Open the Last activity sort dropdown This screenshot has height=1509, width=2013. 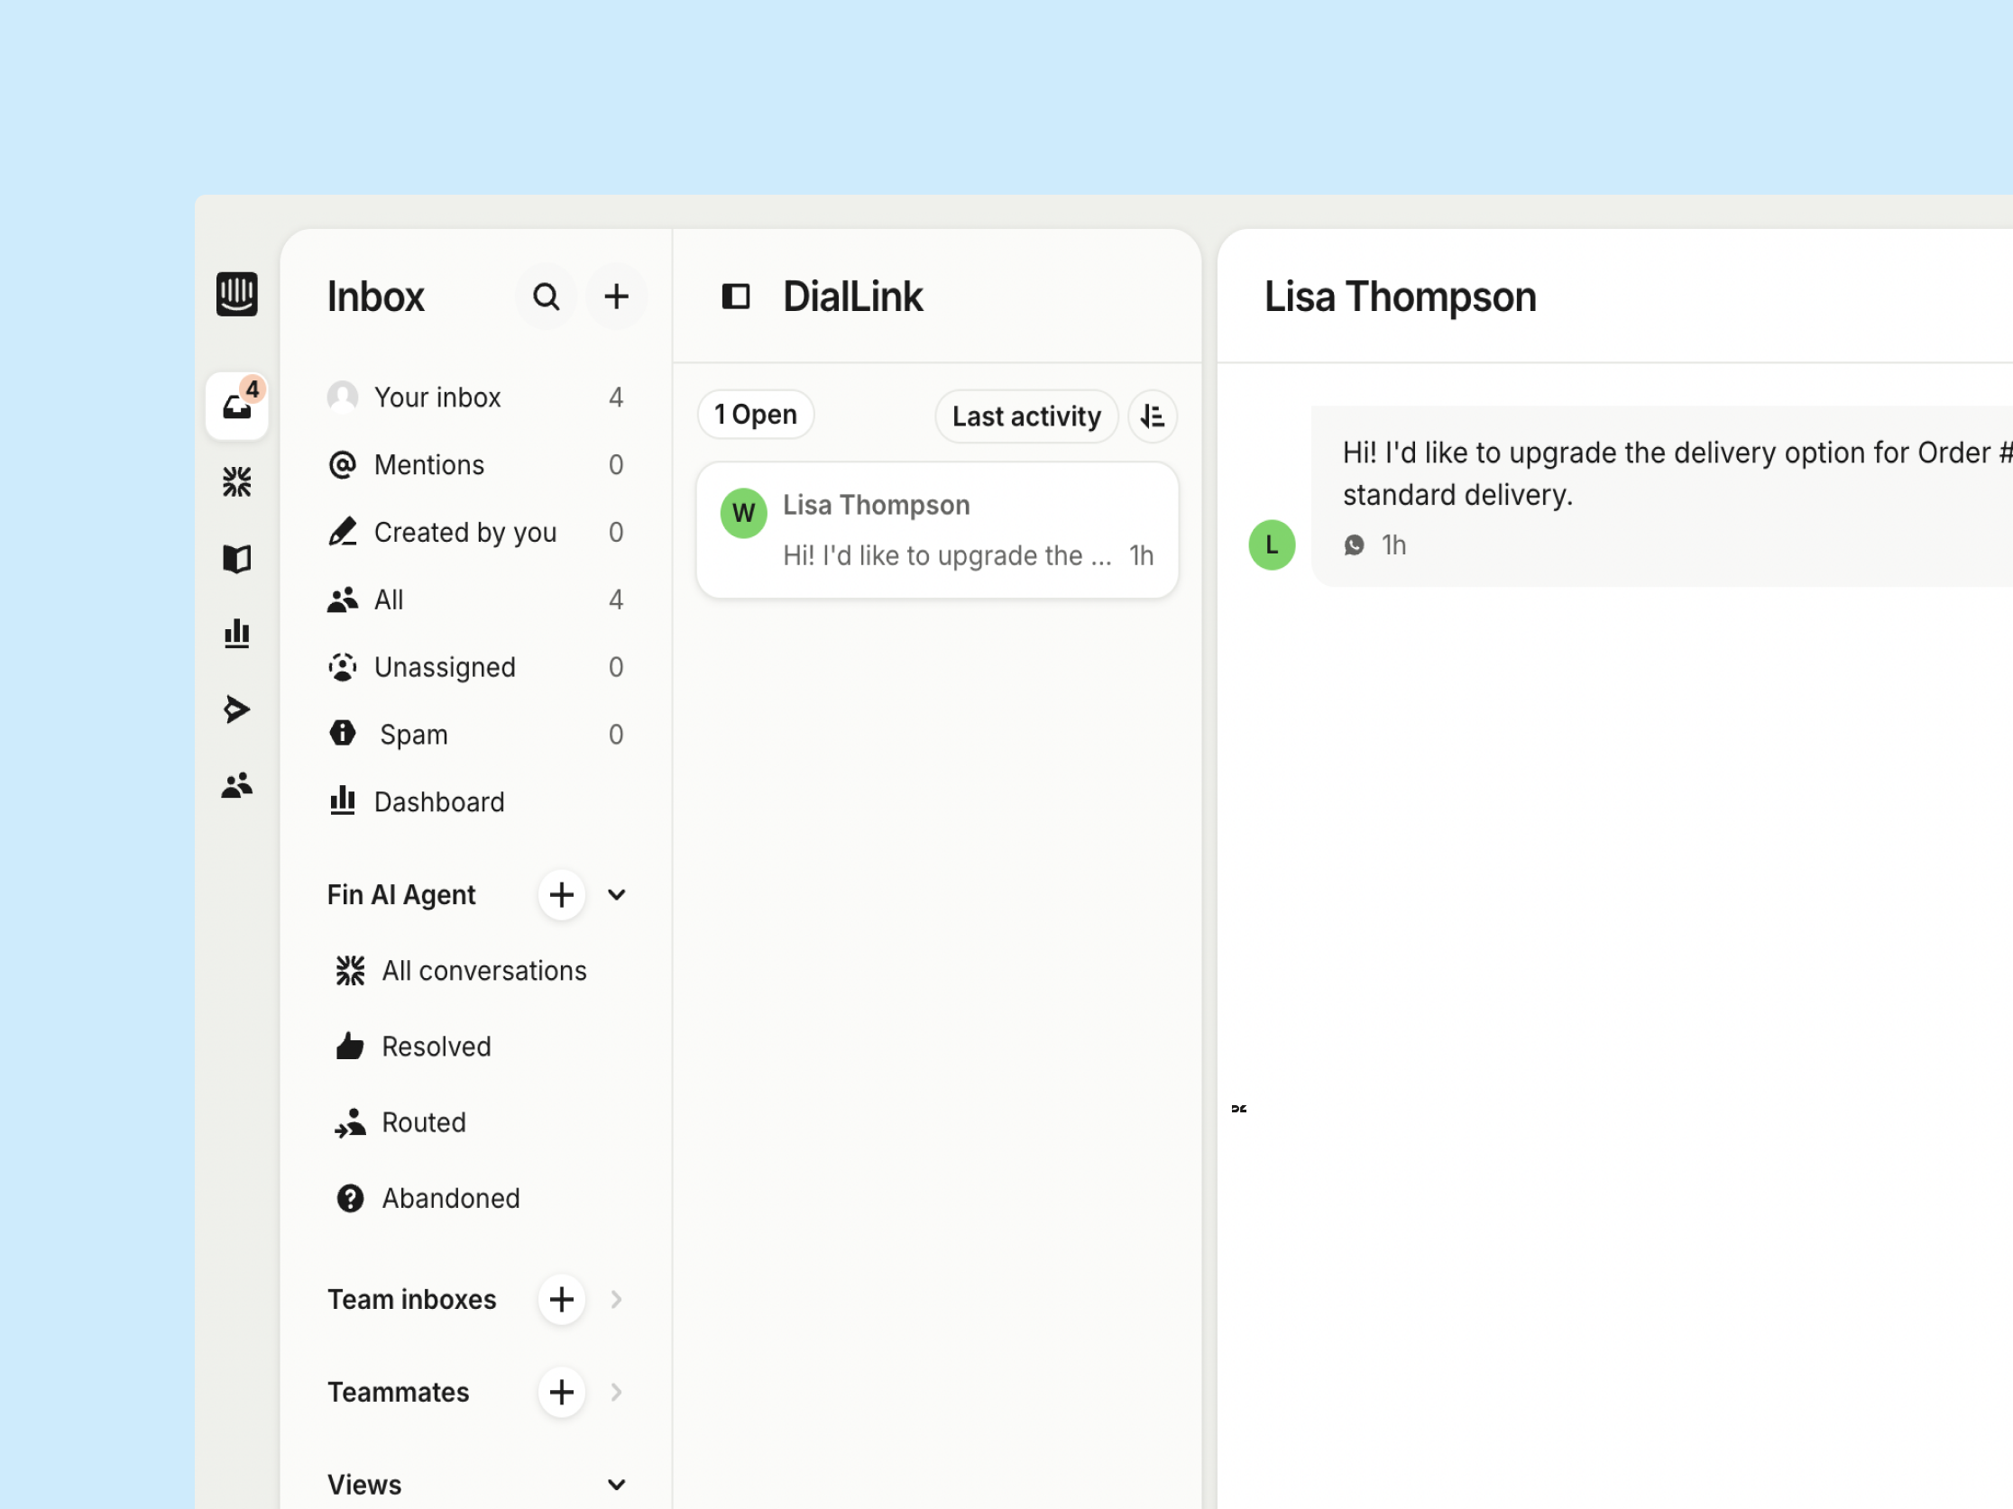[x=1026, y=416]
